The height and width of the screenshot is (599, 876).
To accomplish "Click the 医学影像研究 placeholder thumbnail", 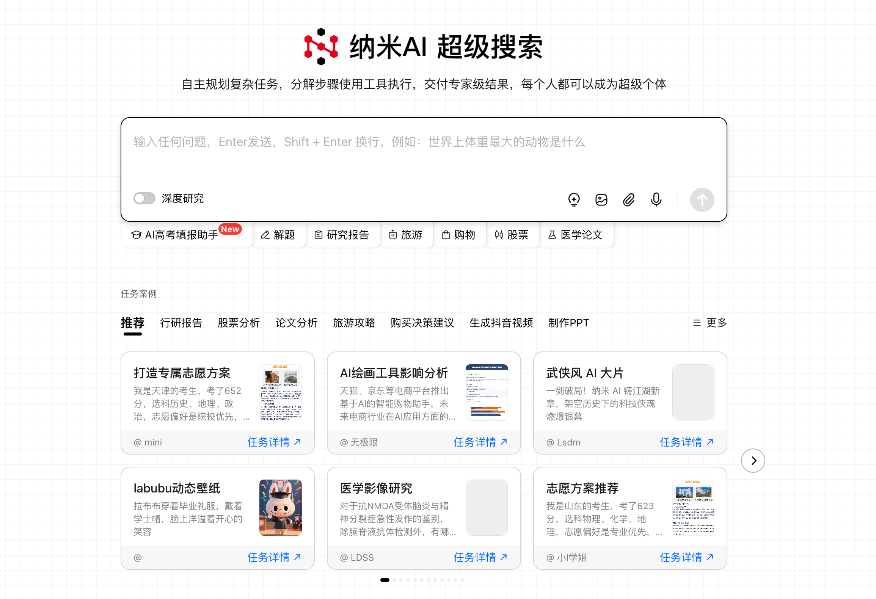I will (487, 508).
